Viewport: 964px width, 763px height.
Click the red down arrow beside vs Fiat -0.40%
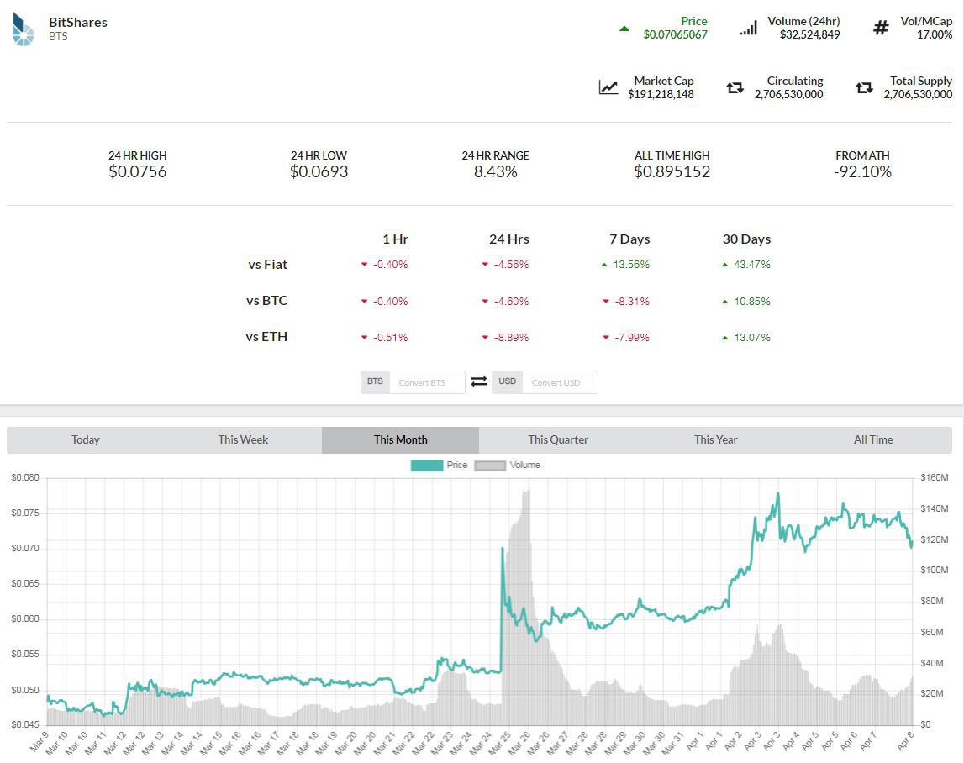click(x=364, y=265)
